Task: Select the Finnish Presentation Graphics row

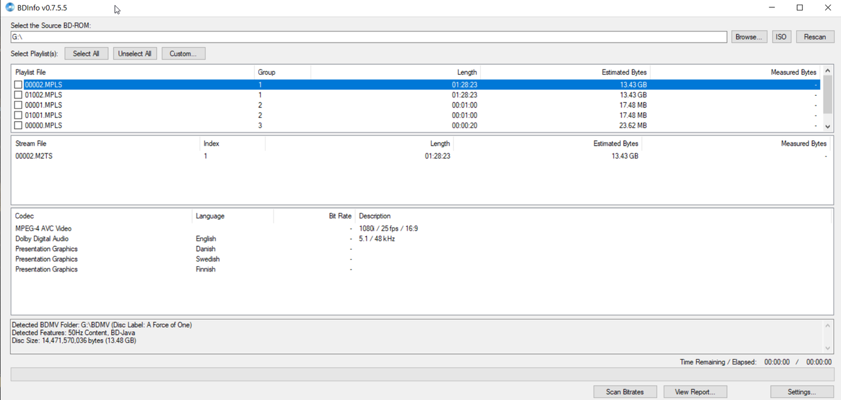Action: tap(422, 270)
